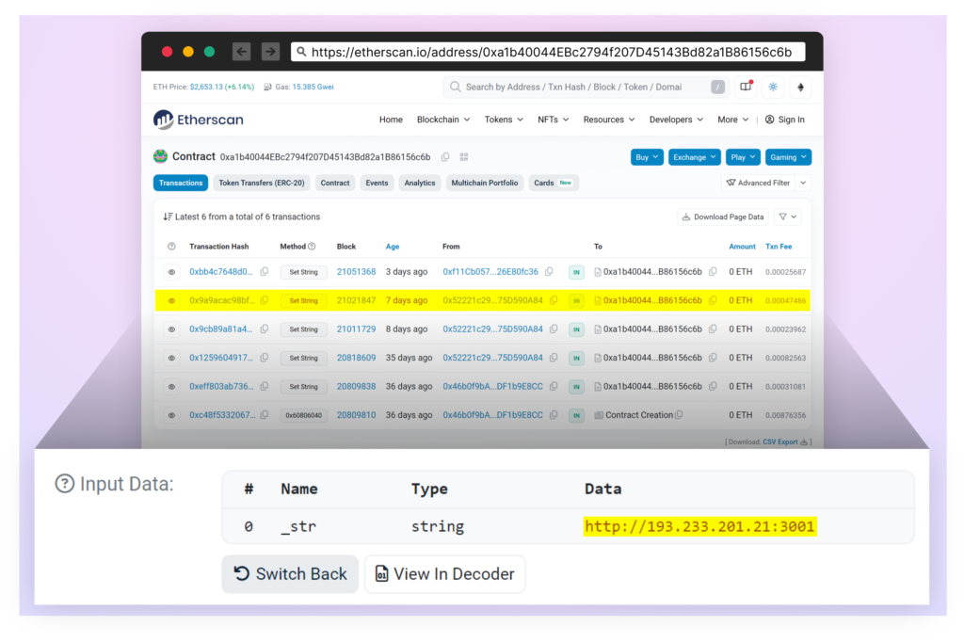Open the Cards New tab
This screenshot has height=642, width=964.
pos(554,183)
